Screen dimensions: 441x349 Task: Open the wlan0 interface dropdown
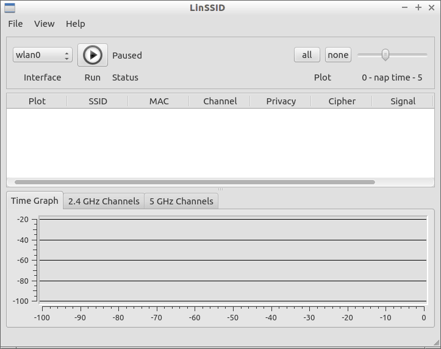[42, 55]
